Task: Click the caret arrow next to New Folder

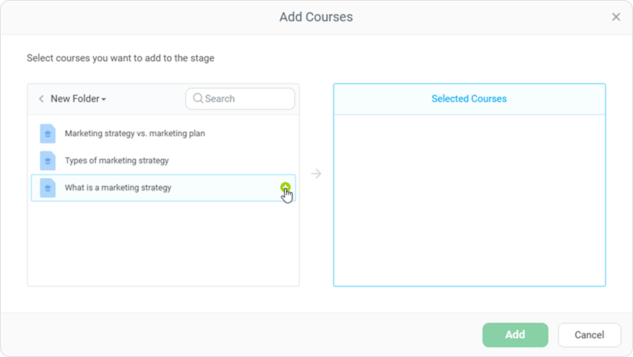Action: (x=104, y=99)
